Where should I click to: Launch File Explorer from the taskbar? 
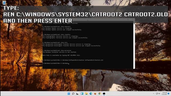86,94
